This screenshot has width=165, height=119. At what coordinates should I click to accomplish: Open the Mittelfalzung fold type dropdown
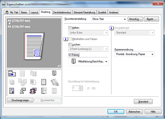coord(88,61)
